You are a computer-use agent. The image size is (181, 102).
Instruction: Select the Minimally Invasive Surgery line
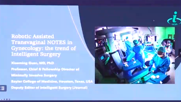[34, 75]
